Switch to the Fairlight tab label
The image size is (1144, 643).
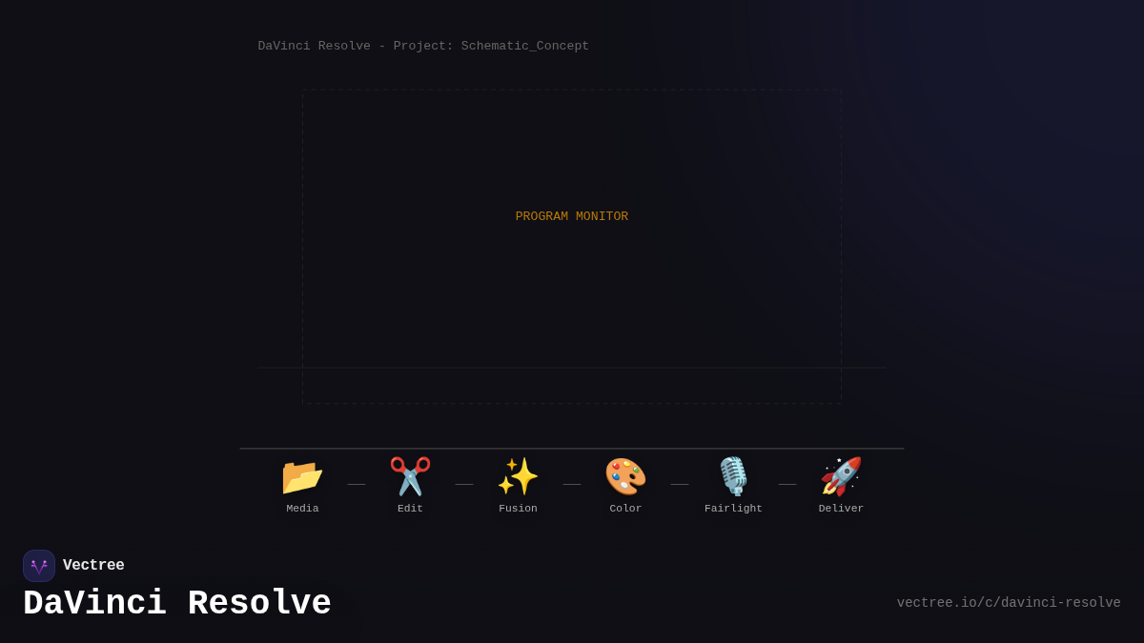tap(733, 508)
